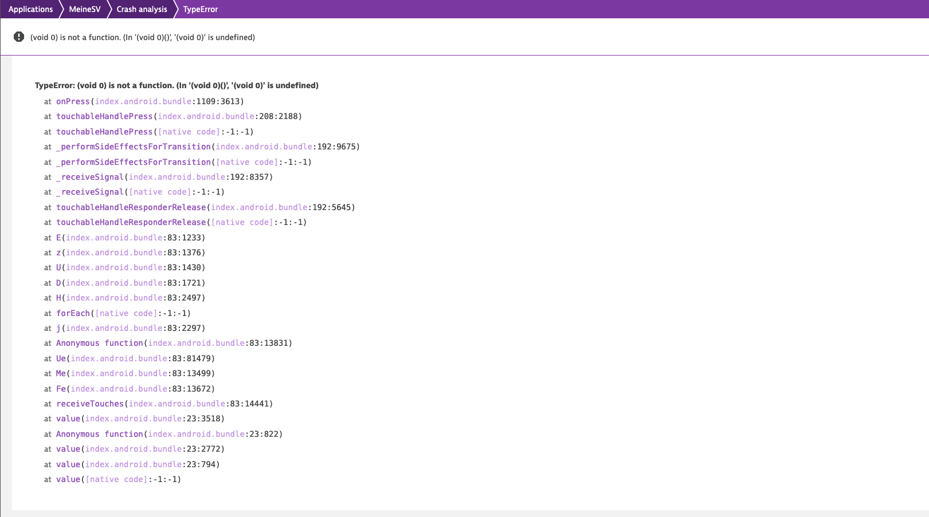Go to Applications breadcrumb

(30, 9)
